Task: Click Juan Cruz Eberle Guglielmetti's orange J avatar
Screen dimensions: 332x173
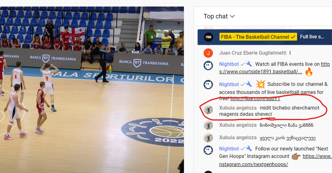Action: pyautogui.click(x=208, y=53)
